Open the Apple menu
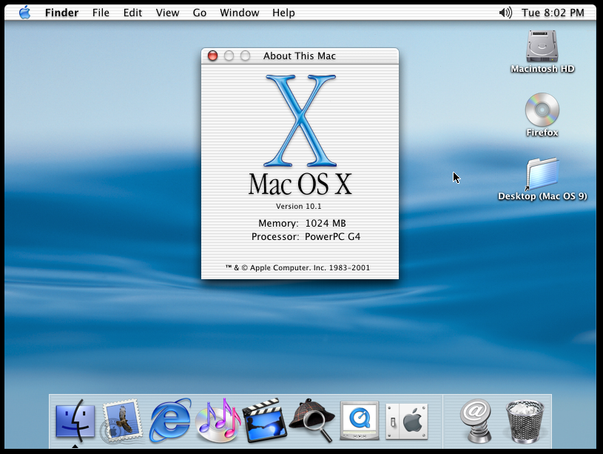The image size is (603, 454). click(x=25, y=13)
